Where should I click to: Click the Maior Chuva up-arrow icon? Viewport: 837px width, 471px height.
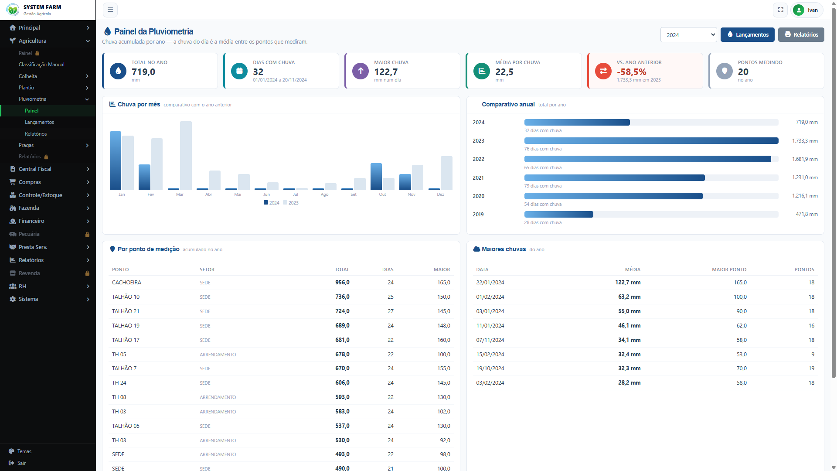[361, 71]
